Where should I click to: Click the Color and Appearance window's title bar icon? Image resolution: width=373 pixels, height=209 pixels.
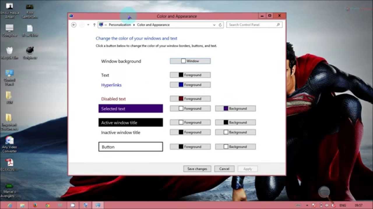click(x=71, y=16)
